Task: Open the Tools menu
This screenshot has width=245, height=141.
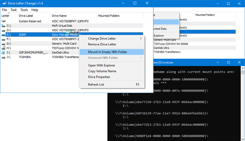Action: (x=24, y=10)
